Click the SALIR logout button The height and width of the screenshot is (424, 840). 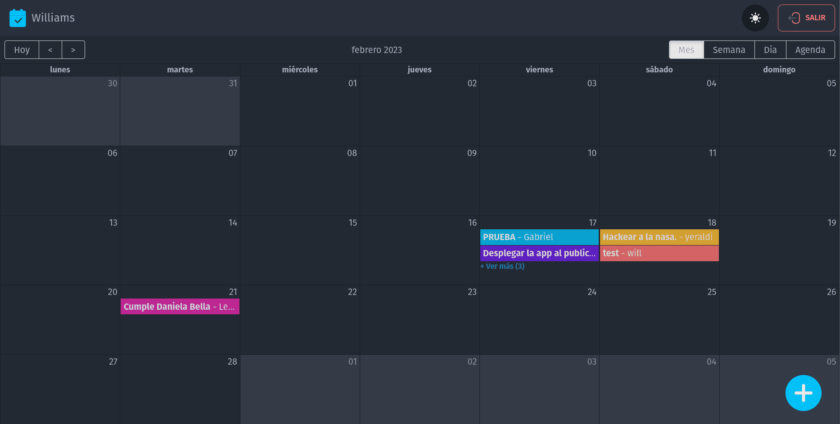coord(806,18)
